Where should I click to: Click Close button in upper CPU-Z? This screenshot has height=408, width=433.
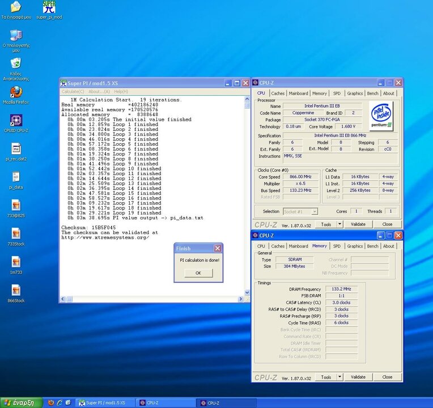387,224
